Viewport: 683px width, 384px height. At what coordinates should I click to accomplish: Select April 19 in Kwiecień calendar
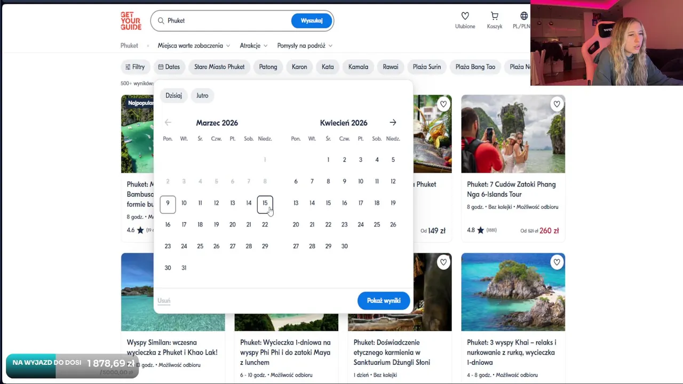tap(393, 203)
